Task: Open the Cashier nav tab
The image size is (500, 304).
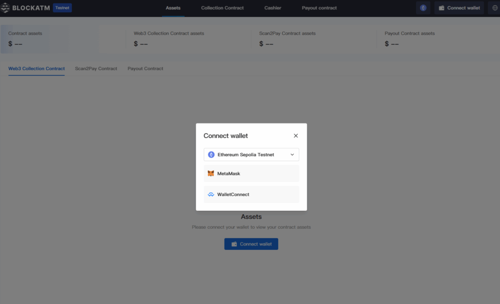Action: (272, 8)
